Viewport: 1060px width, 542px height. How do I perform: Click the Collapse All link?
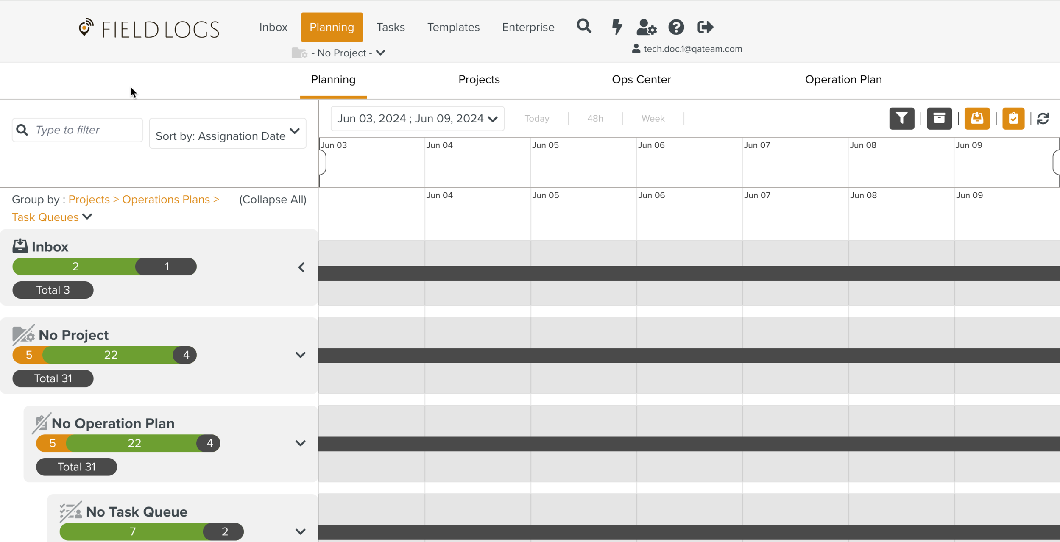pyautogui.click(x=273, y=199)
